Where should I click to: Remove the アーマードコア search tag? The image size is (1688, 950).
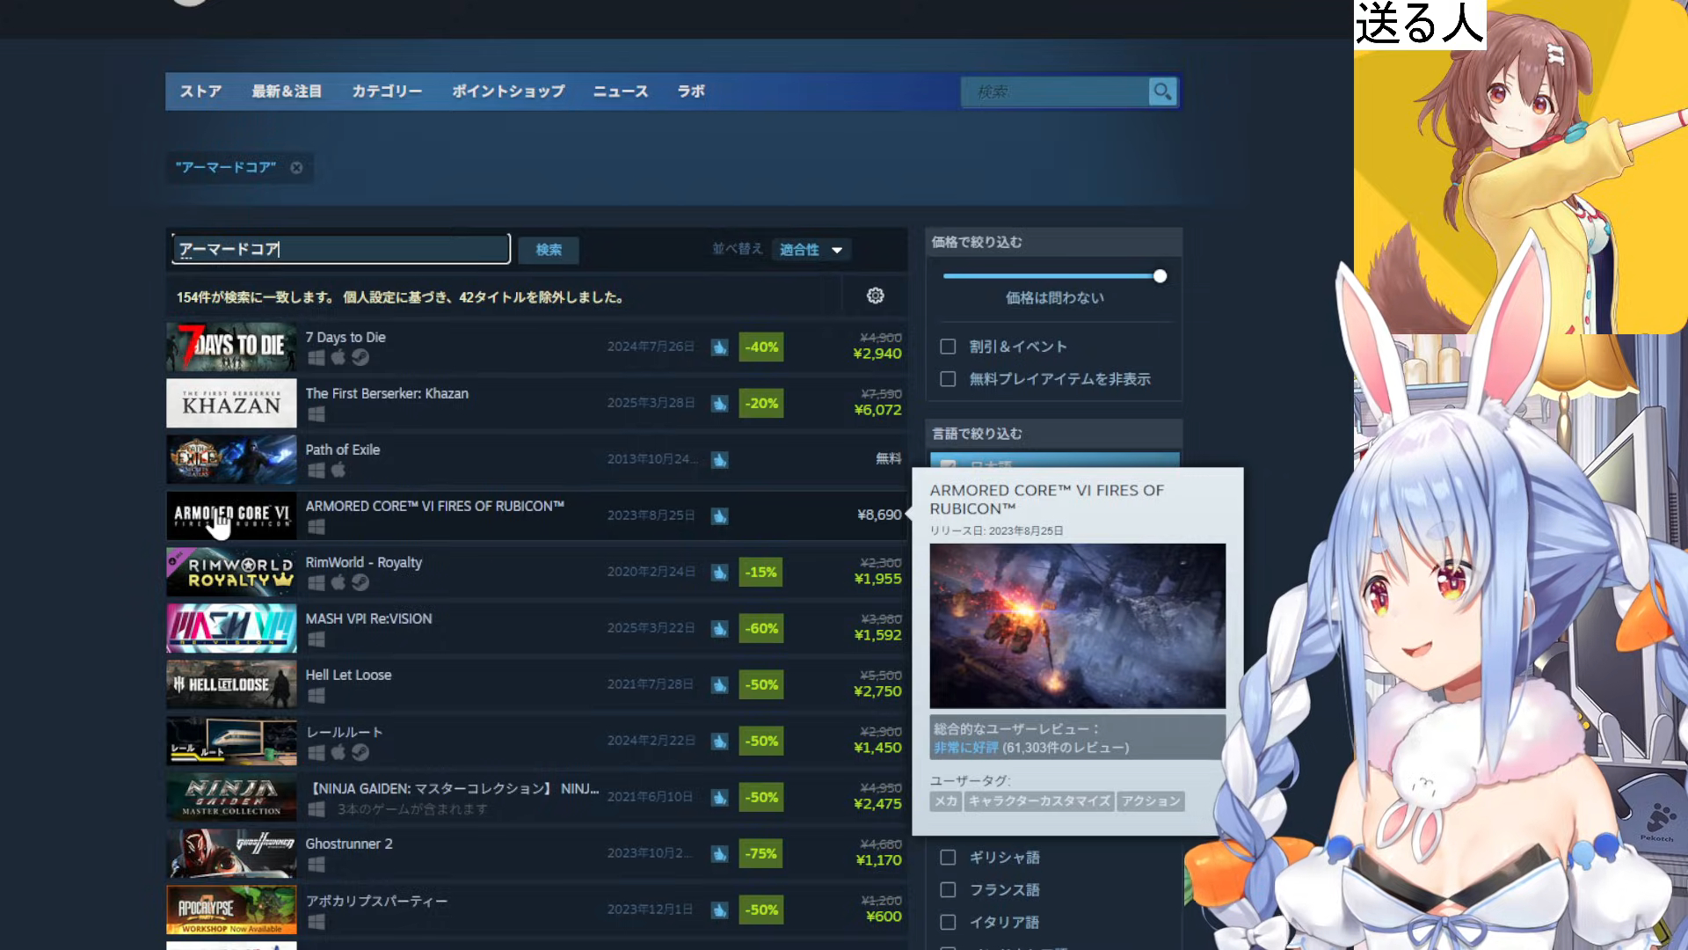pyautogui.click(x=296, y=167)
